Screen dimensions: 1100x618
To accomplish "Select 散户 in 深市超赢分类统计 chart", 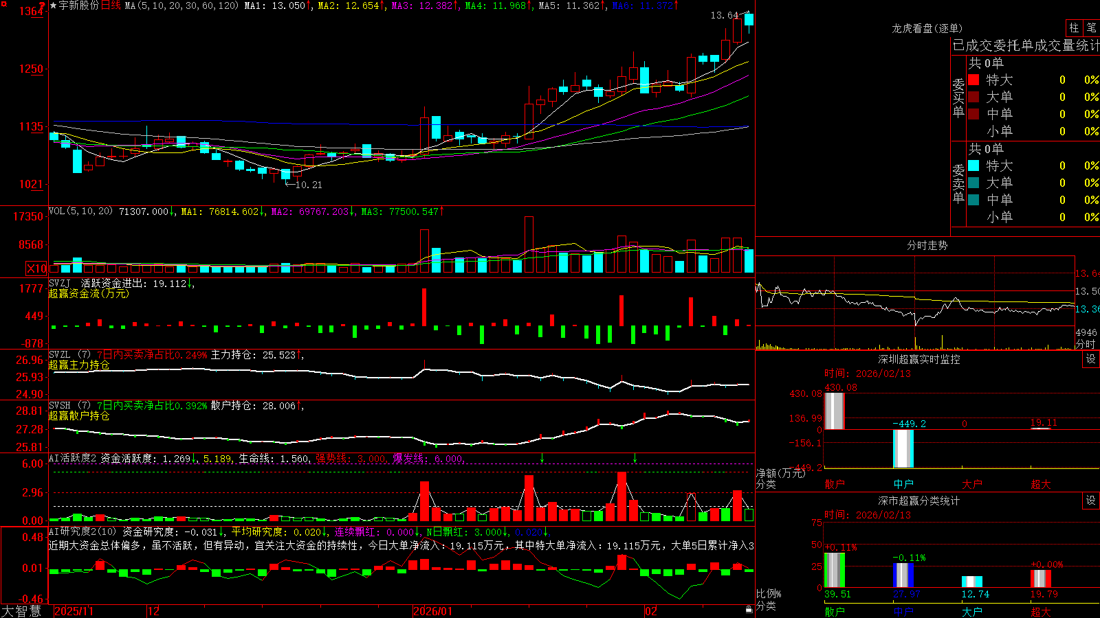I will point(835,612).
